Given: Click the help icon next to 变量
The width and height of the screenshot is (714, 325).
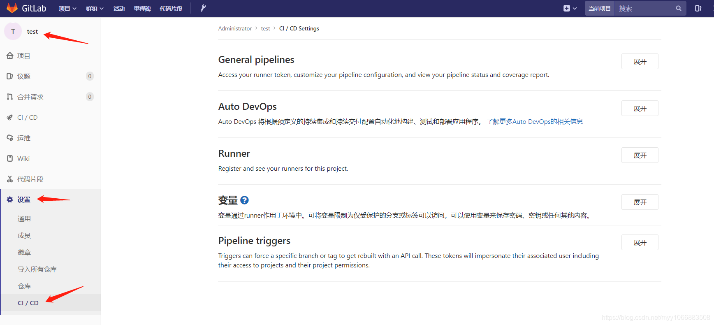Looking at the screenshot, I should 244,200.
